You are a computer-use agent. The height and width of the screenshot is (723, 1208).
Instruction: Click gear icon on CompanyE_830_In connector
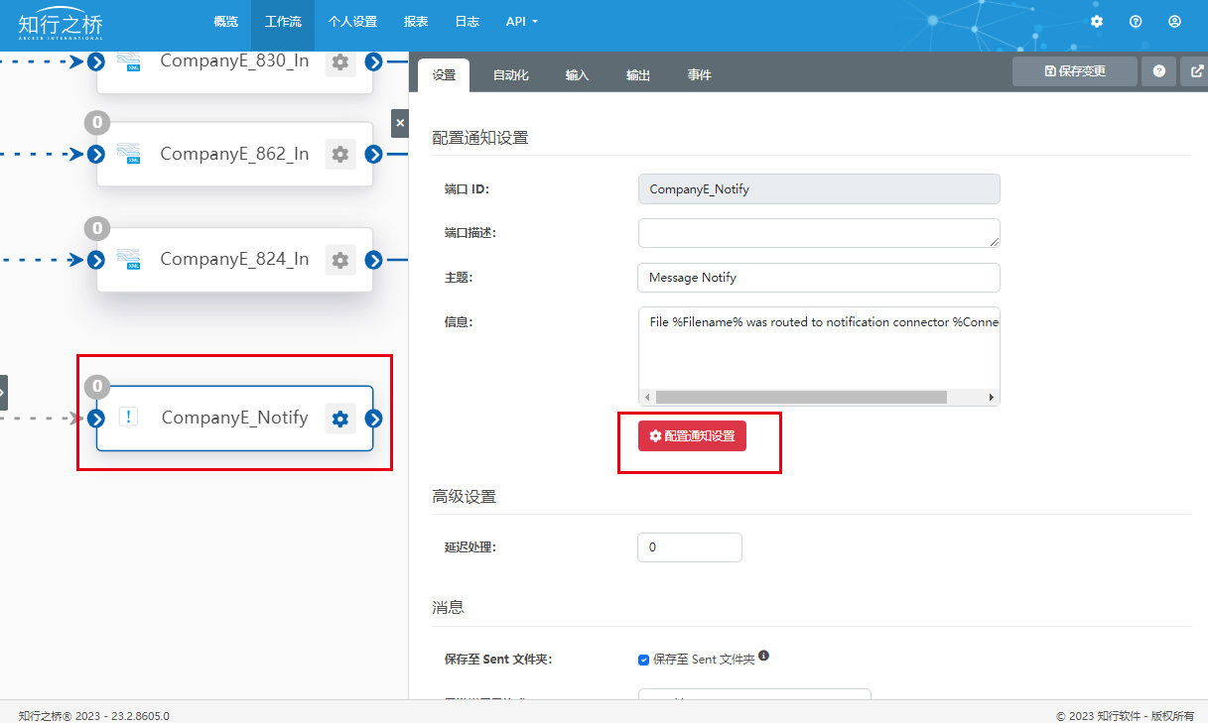click(x=340, y=62)
